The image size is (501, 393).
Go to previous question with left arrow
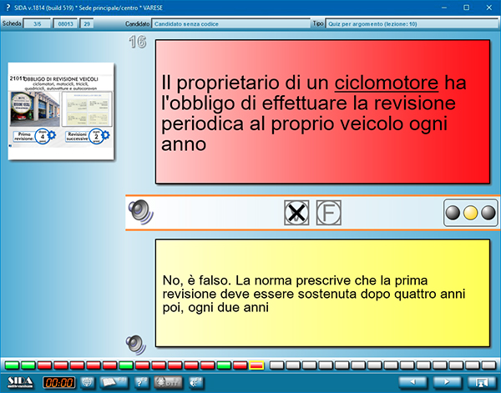411,382
